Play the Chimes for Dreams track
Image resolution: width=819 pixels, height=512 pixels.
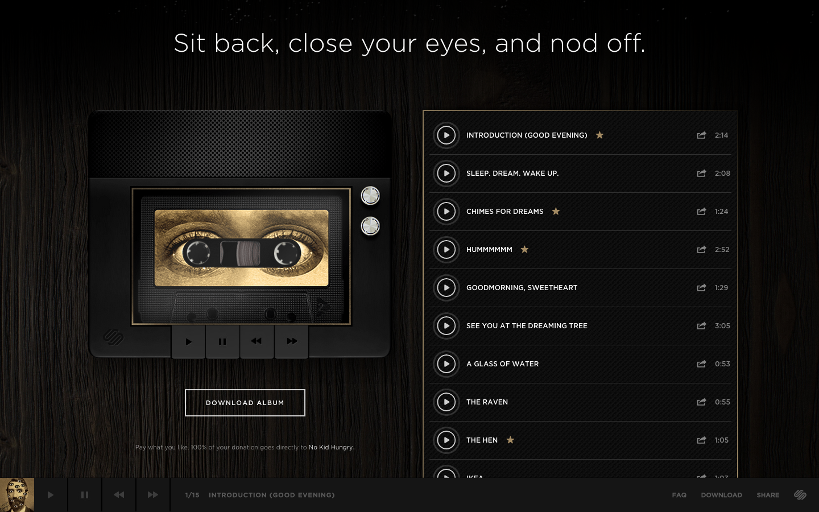pos(446,212)
